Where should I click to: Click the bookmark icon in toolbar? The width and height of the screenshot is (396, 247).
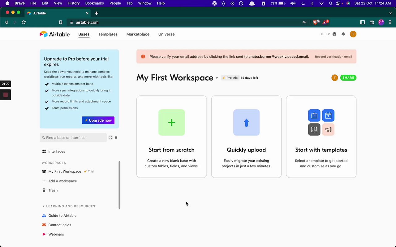[x=61, y=22]
